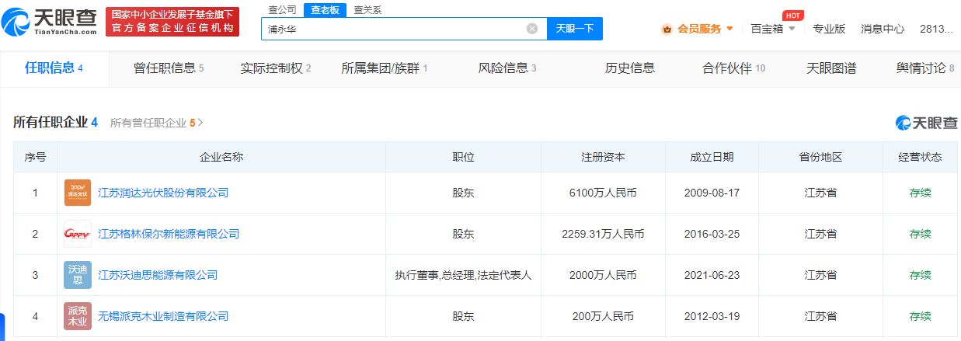
Task: Open 江苏润达光伏股份有限公司 company link
Action: (x=163, y=193)
